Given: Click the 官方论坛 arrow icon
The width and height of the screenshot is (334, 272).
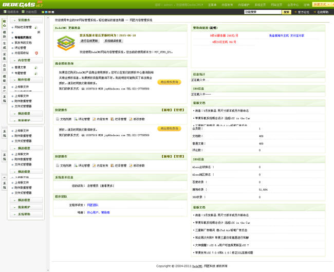Looking at the screenshot, I should pyautogui.click(x=295, y=12).
